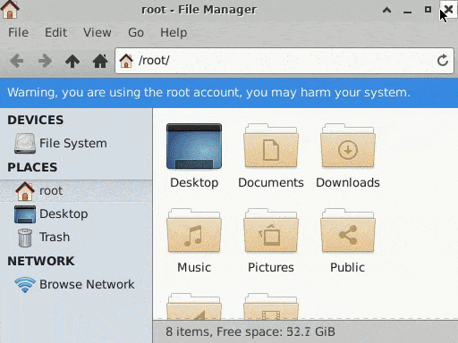Shade the window with the up-arrow button
Viewport: 458px width, 343px height.
386,10
